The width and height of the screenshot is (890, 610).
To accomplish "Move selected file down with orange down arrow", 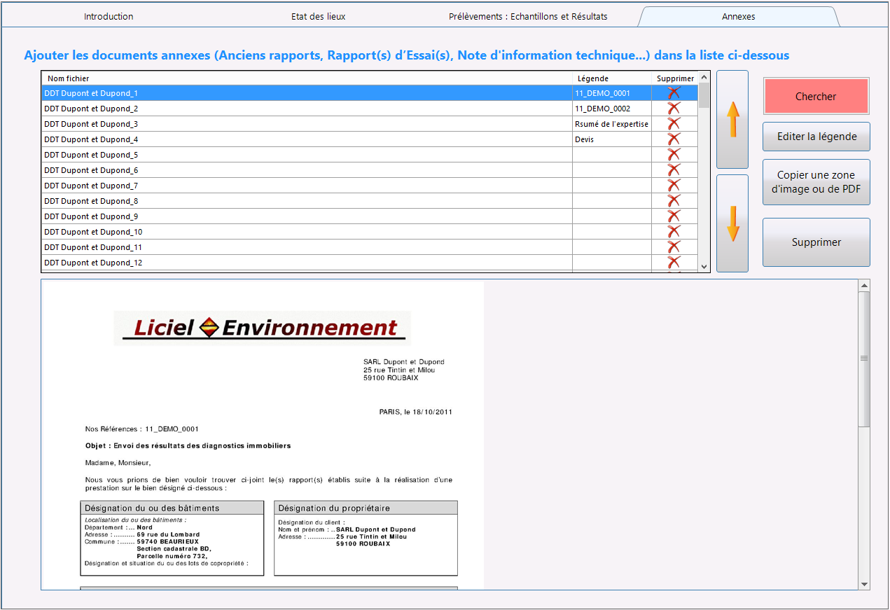I will tap(732, 223).
